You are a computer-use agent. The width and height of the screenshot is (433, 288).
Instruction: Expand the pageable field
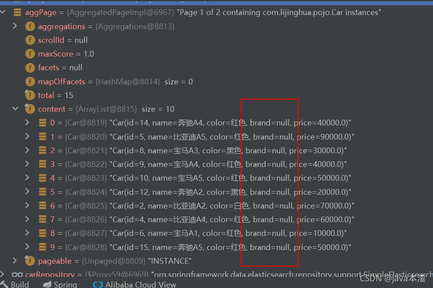click(15, 261)
